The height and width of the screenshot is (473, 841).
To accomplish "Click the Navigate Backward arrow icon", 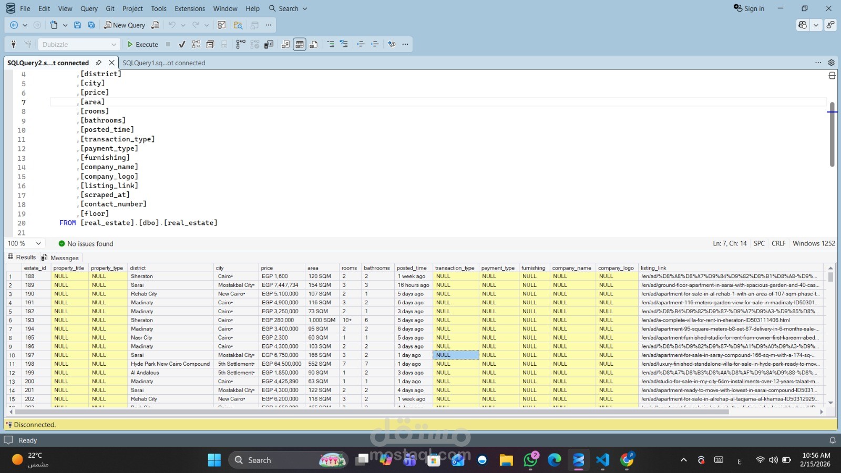I will [14, 25].
